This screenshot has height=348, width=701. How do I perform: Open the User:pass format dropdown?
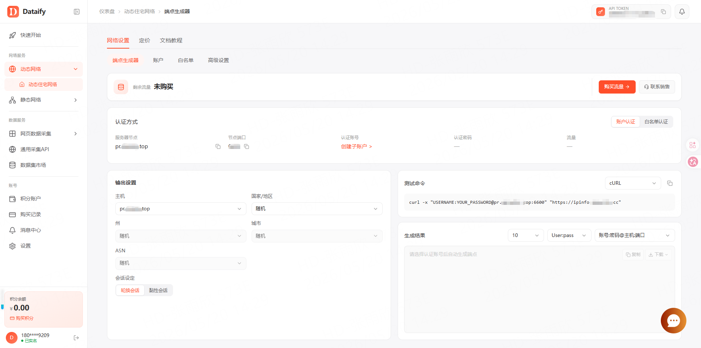pos(569,235)
